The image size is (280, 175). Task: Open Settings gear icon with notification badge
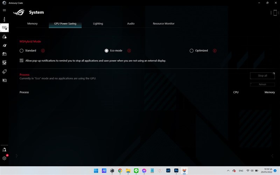4,158
